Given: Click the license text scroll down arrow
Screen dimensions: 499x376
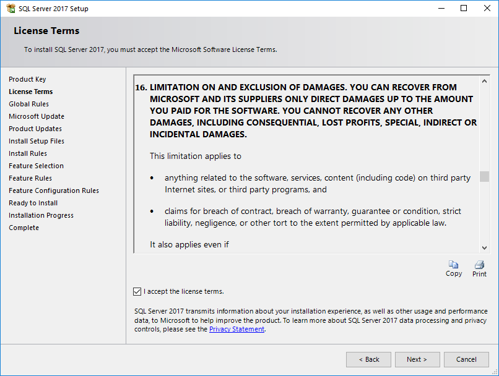Looking at the screenshot, I should (x=484, y=247).
